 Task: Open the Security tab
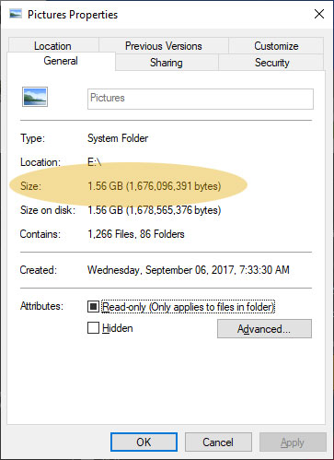271,63
